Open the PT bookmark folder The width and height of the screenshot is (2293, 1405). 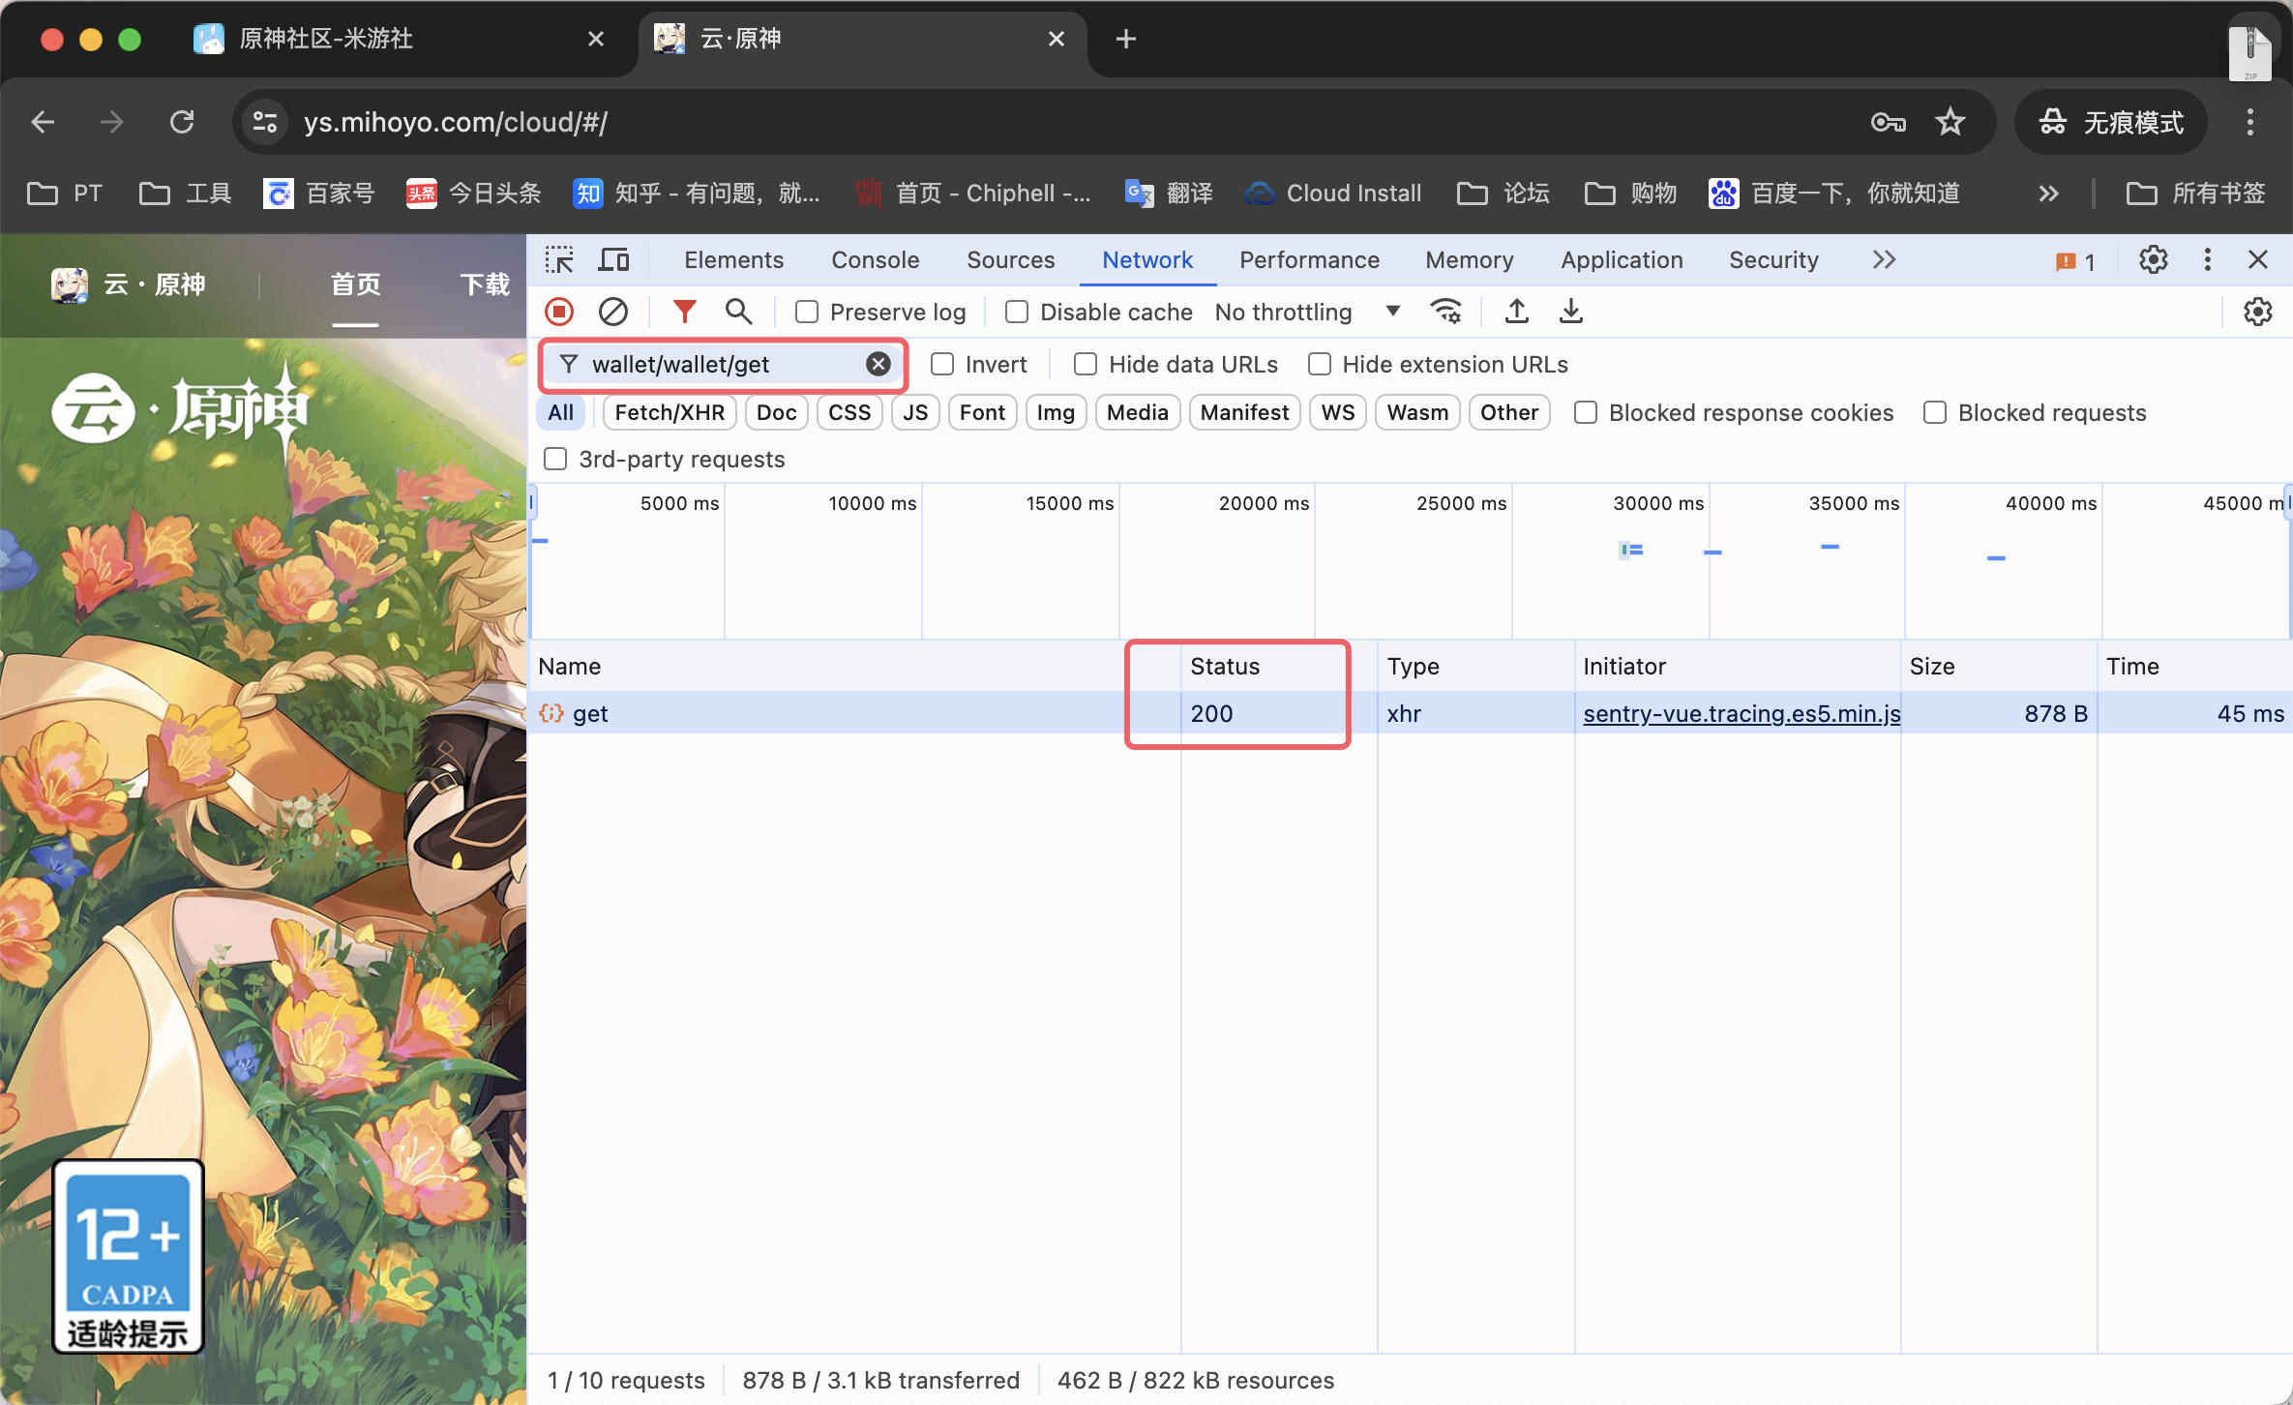click(64, 194)
